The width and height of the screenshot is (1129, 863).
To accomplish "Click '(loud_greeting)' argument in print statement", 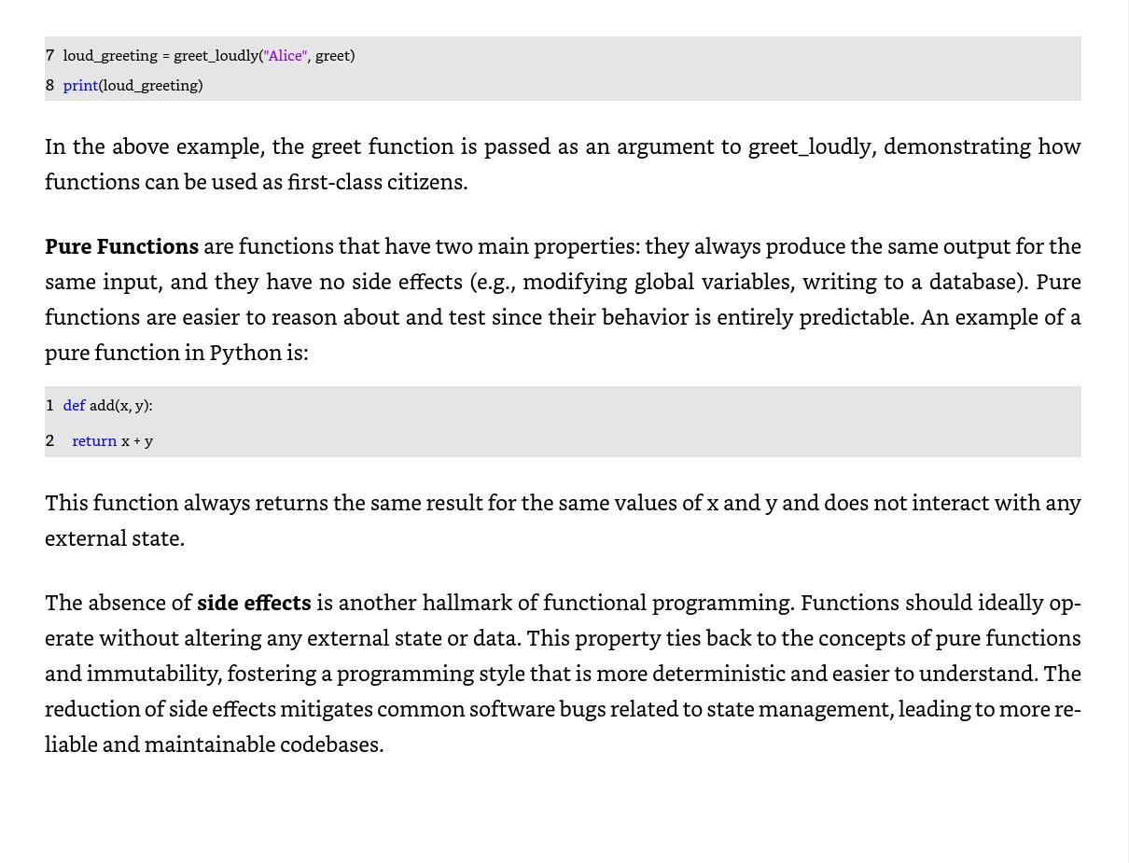I will point(150,86).
